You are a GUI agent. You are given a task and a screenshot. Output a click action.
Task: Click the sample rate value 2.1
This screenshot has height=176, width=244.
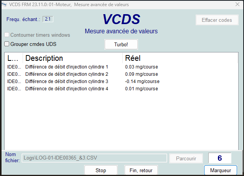coord(48,19)
